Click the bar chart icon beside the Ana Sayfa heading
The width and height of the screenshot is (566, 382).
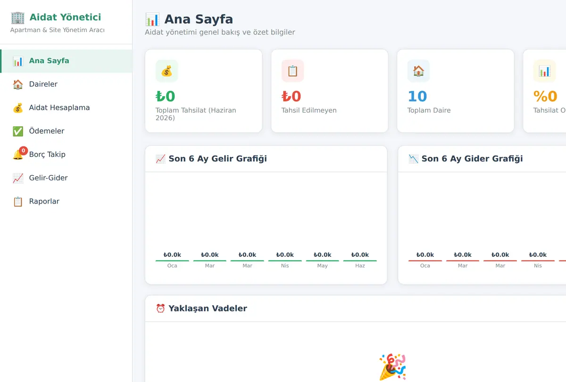(x=152, y=19)
